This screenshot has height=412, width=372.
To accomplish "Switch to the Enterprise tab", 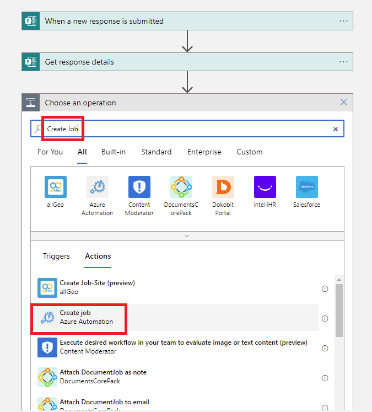I will pos(204,152).
